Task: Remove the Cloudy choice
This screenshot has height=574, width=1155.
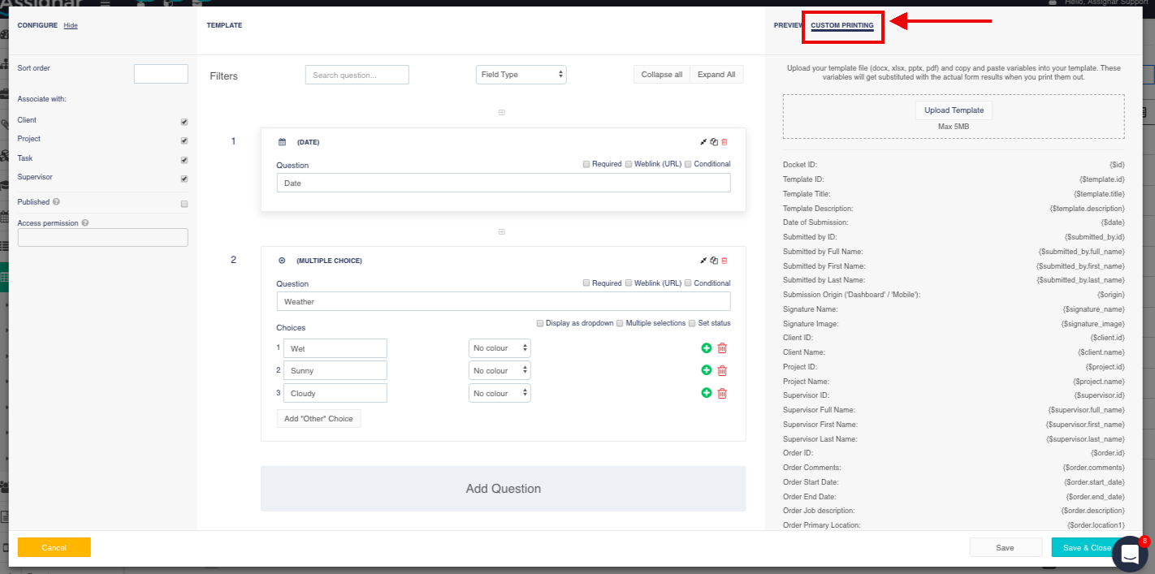Action: [722, 393]
